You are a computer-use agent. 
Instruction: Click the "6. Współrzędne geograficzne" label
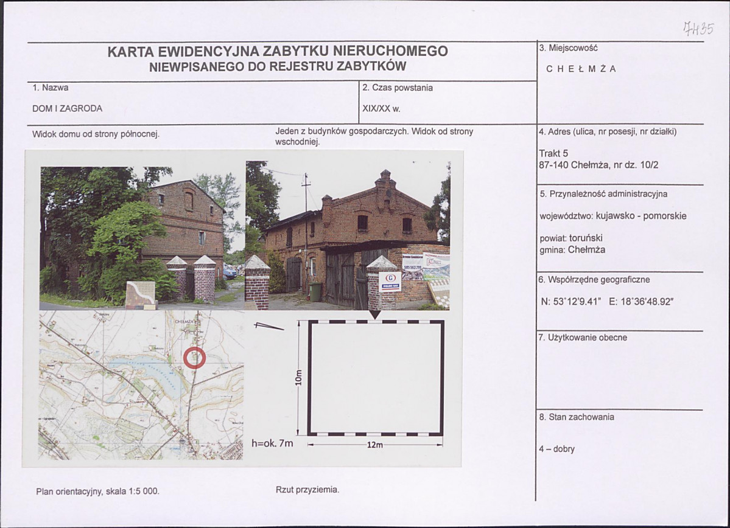coord(594,280)
